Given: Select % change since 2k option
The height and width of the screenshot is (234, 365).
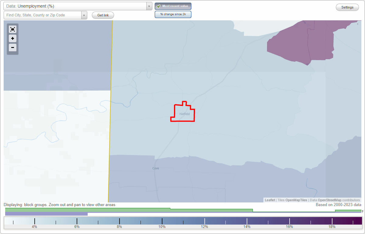Looking at the screenshot, I should pyautogui.click(x=173, y=14).
